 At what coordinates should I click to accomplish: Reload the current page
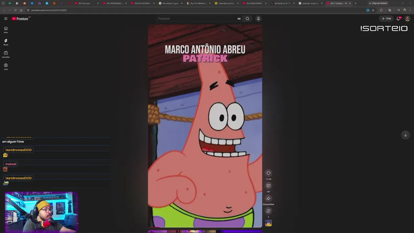tap(15, 10)
